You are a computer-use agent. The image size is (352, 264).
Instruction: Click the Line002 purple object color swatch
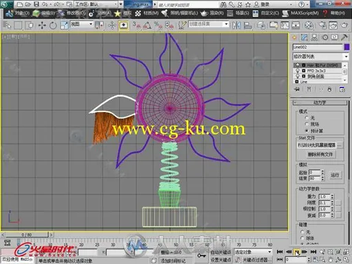pyautogui.click(x=346, y=47)
